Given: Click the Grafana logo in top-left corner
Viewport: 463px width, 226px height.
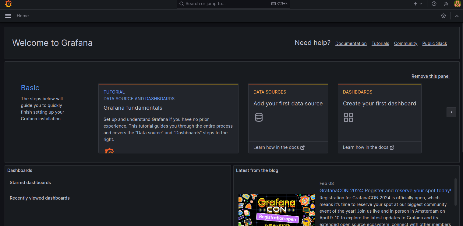Looking at the screenshot, I should (8, 4).
